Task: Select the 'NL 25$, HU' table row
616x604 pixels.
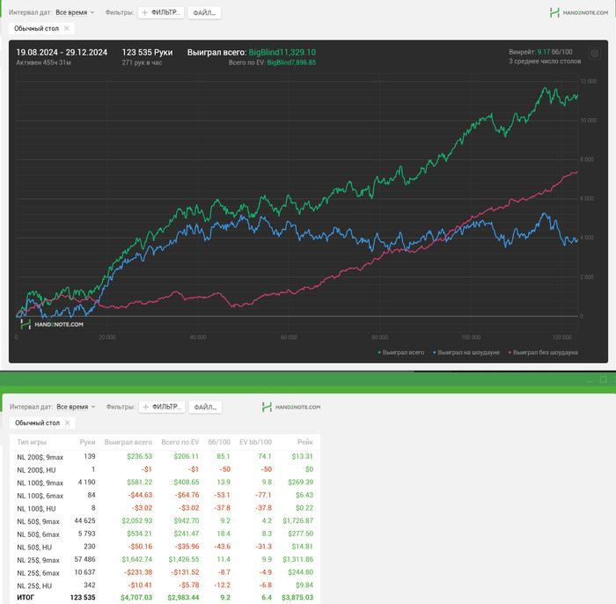Action: 165,586
